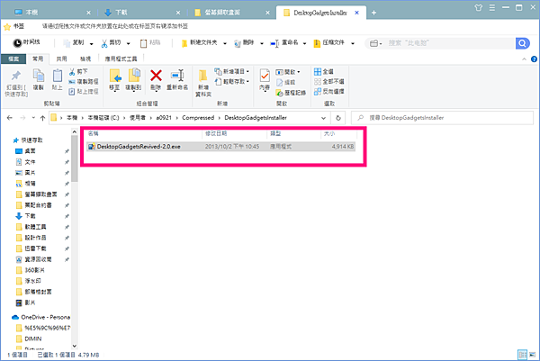Open dropdown next to Clover Copy button

(x=91, y=44)
